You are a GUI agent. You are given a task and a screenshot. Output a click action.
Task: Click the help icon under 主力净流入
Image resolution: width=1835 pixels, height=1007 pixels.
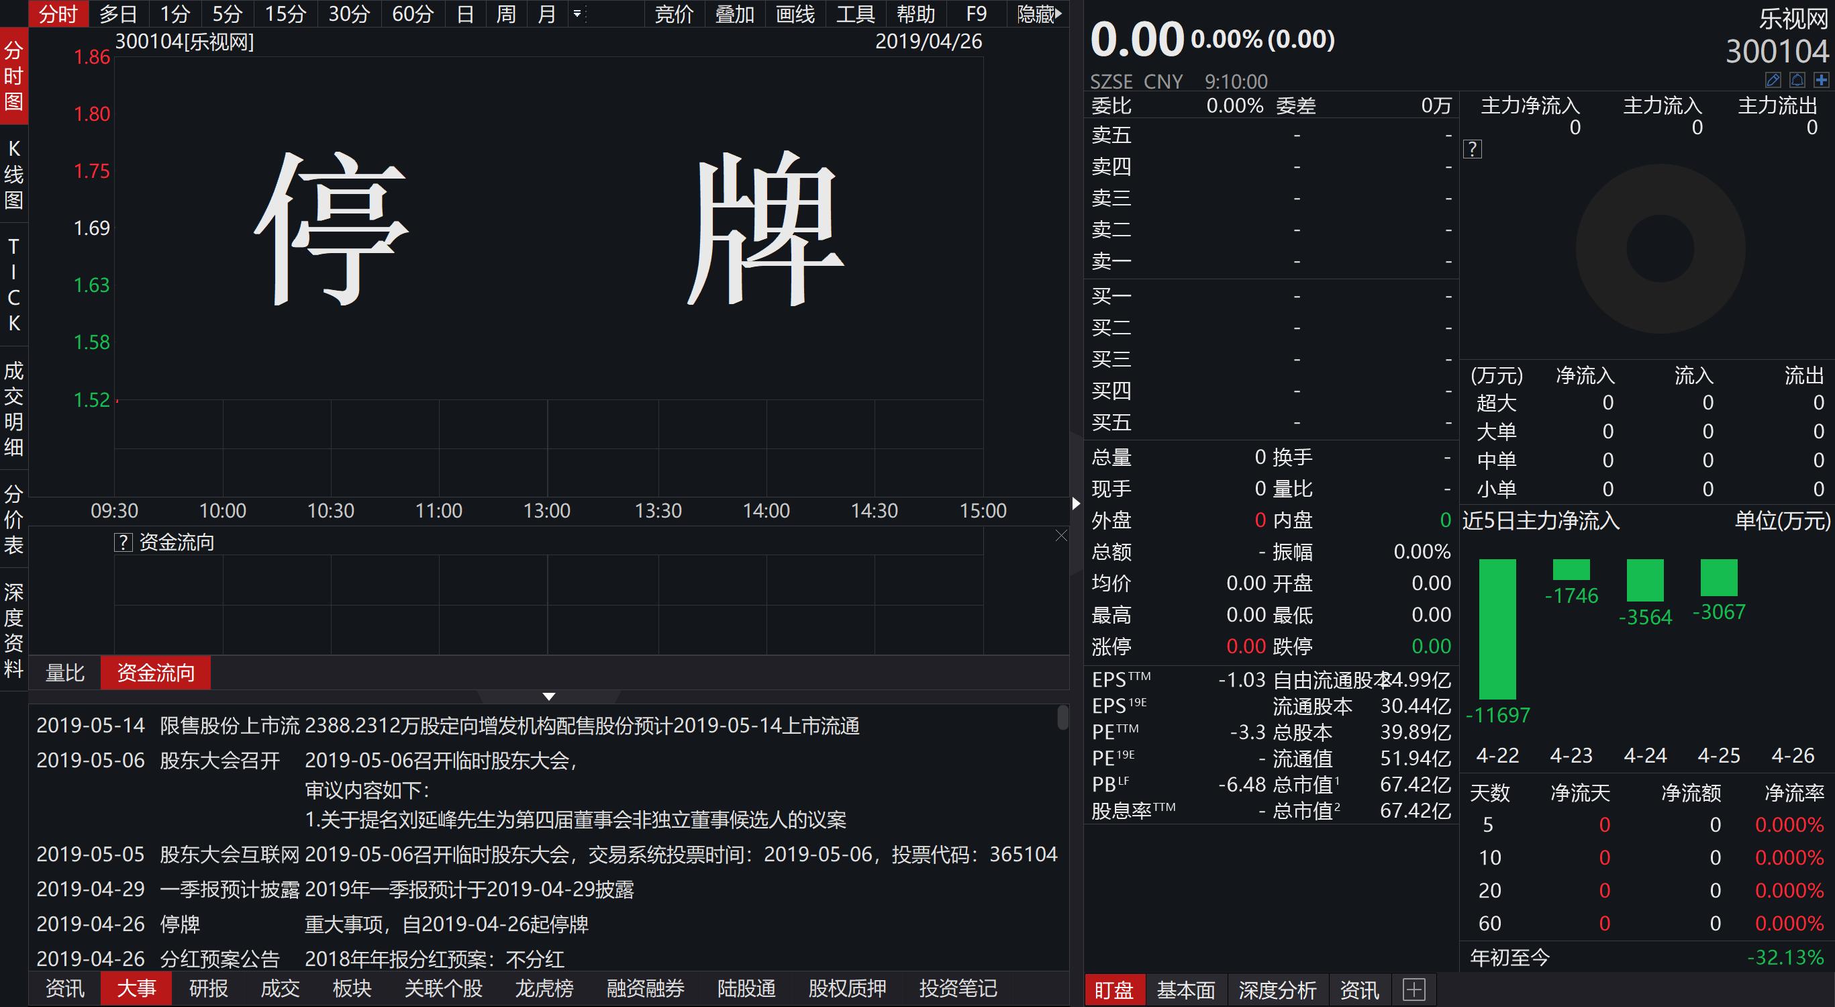(1473, 149)
